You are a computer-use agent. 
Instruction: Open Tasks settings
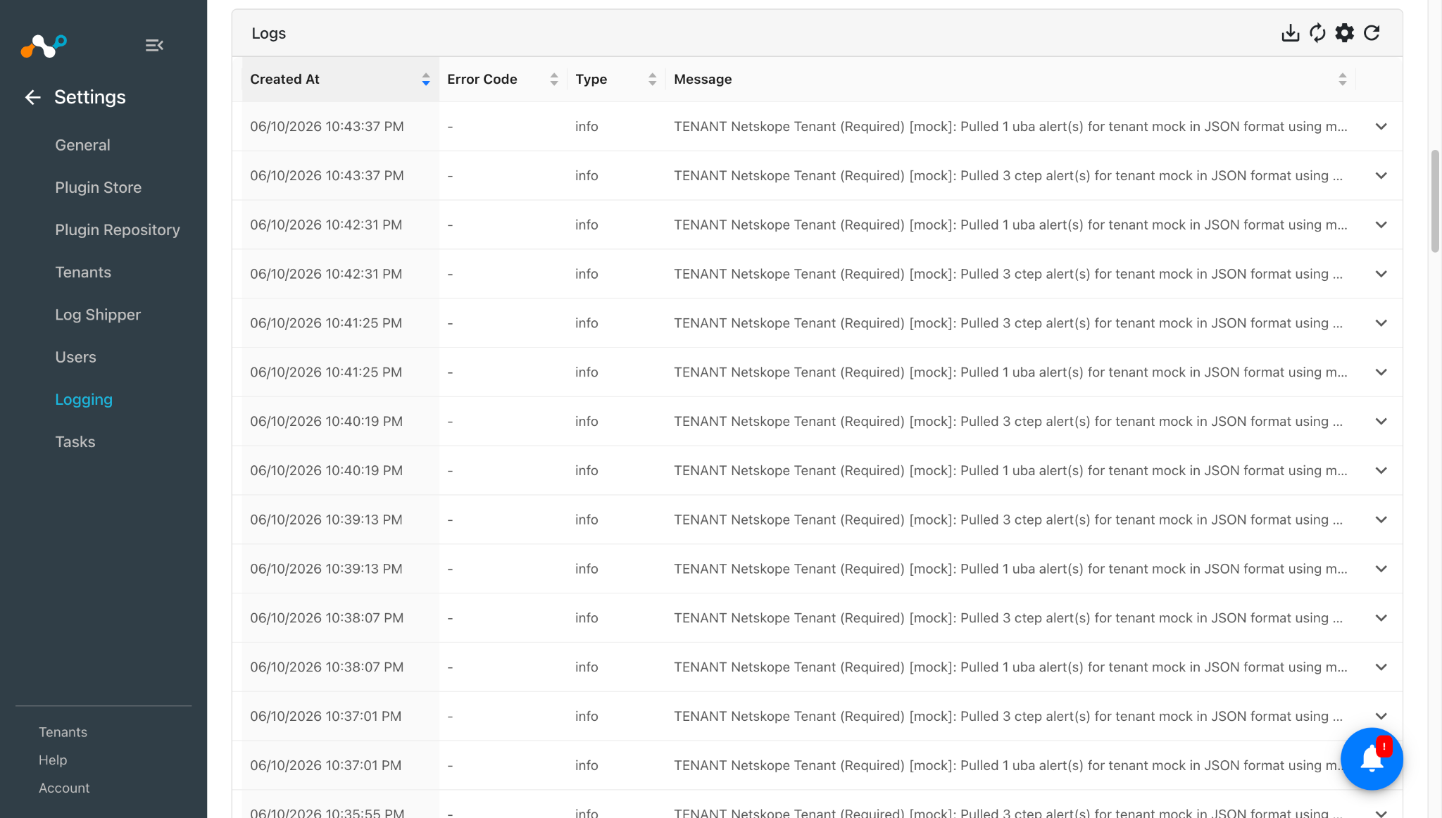tap(75, 442)
